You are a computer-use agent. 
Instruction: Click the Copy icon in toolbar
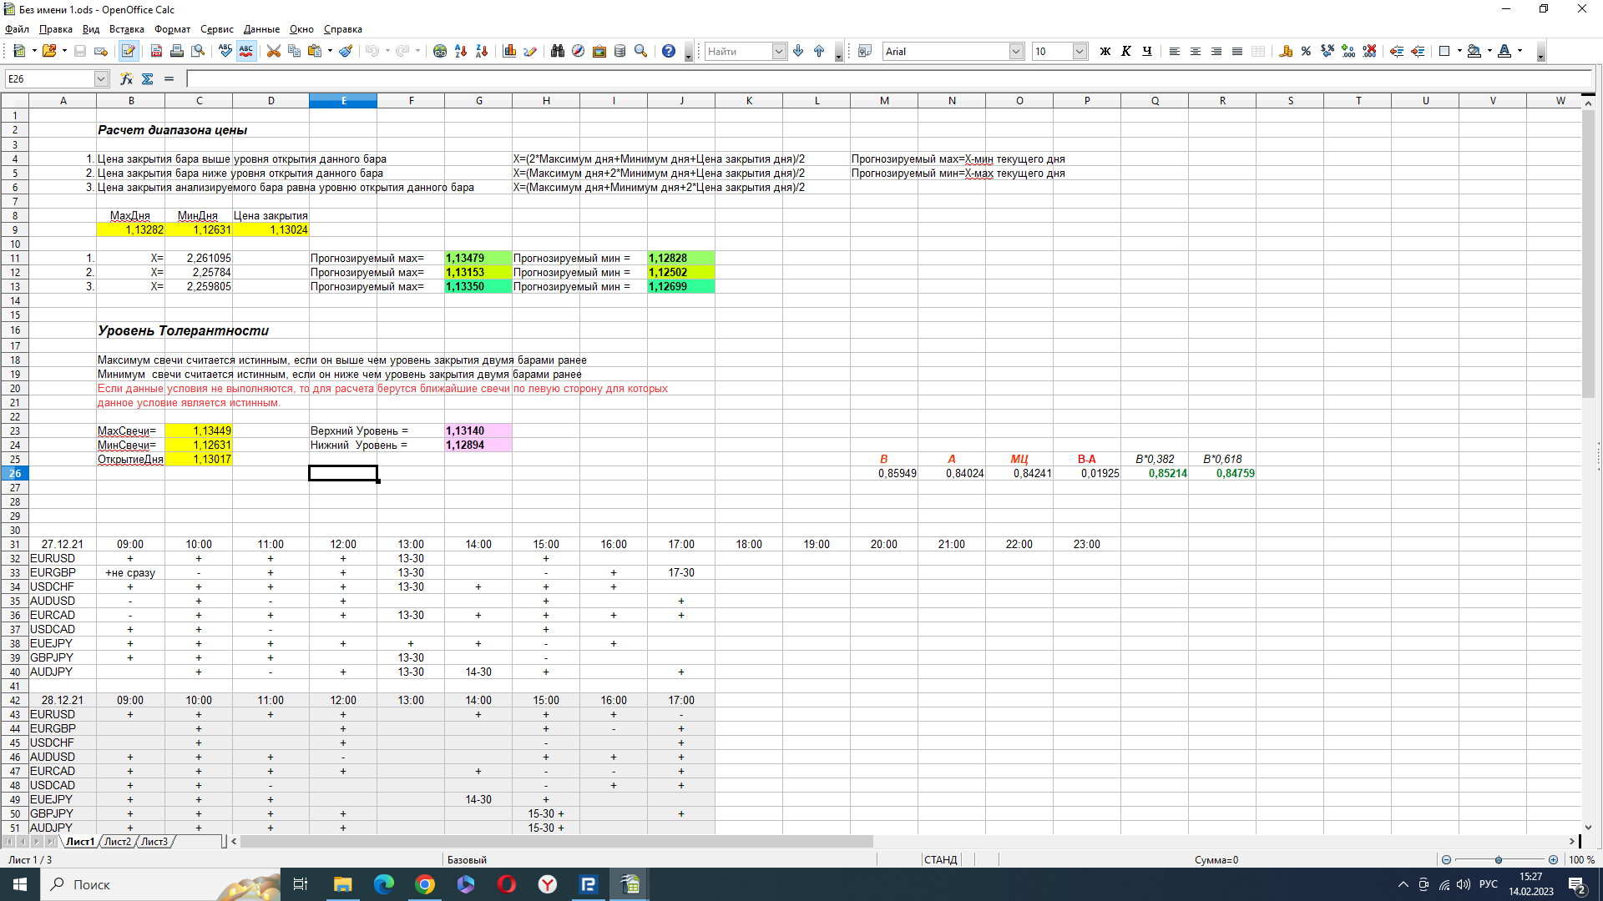click(294, 52)
